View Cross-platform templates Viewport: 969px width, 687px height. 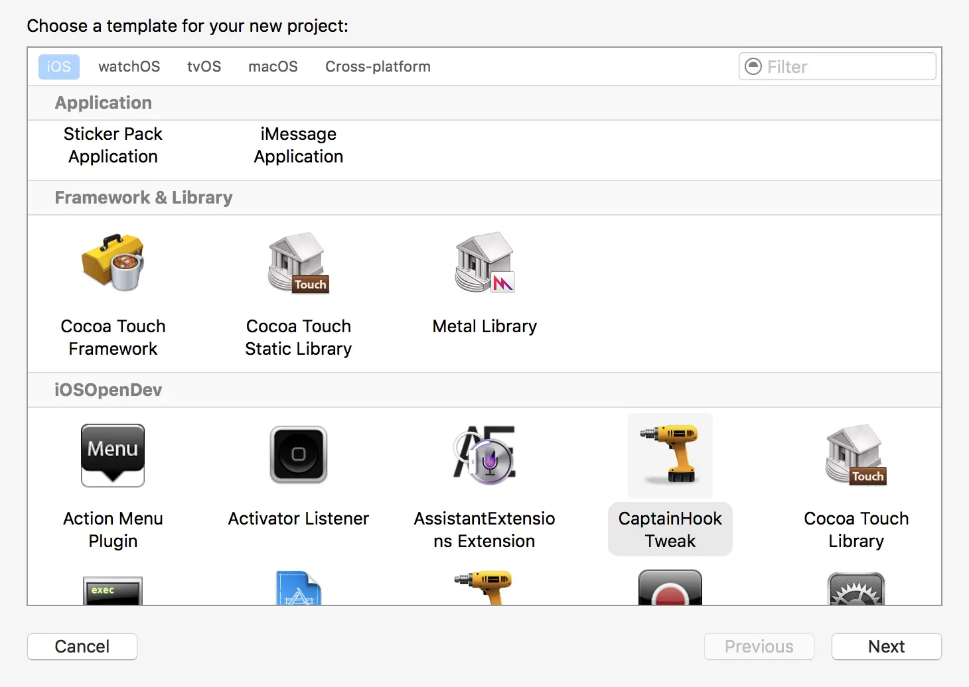377,66
